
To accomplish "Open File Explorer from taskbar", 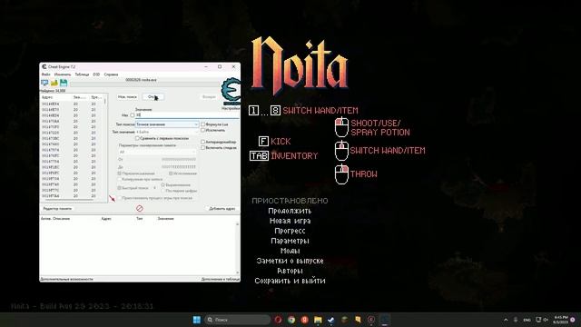I will pyautogui.click(x=318, y=320).
